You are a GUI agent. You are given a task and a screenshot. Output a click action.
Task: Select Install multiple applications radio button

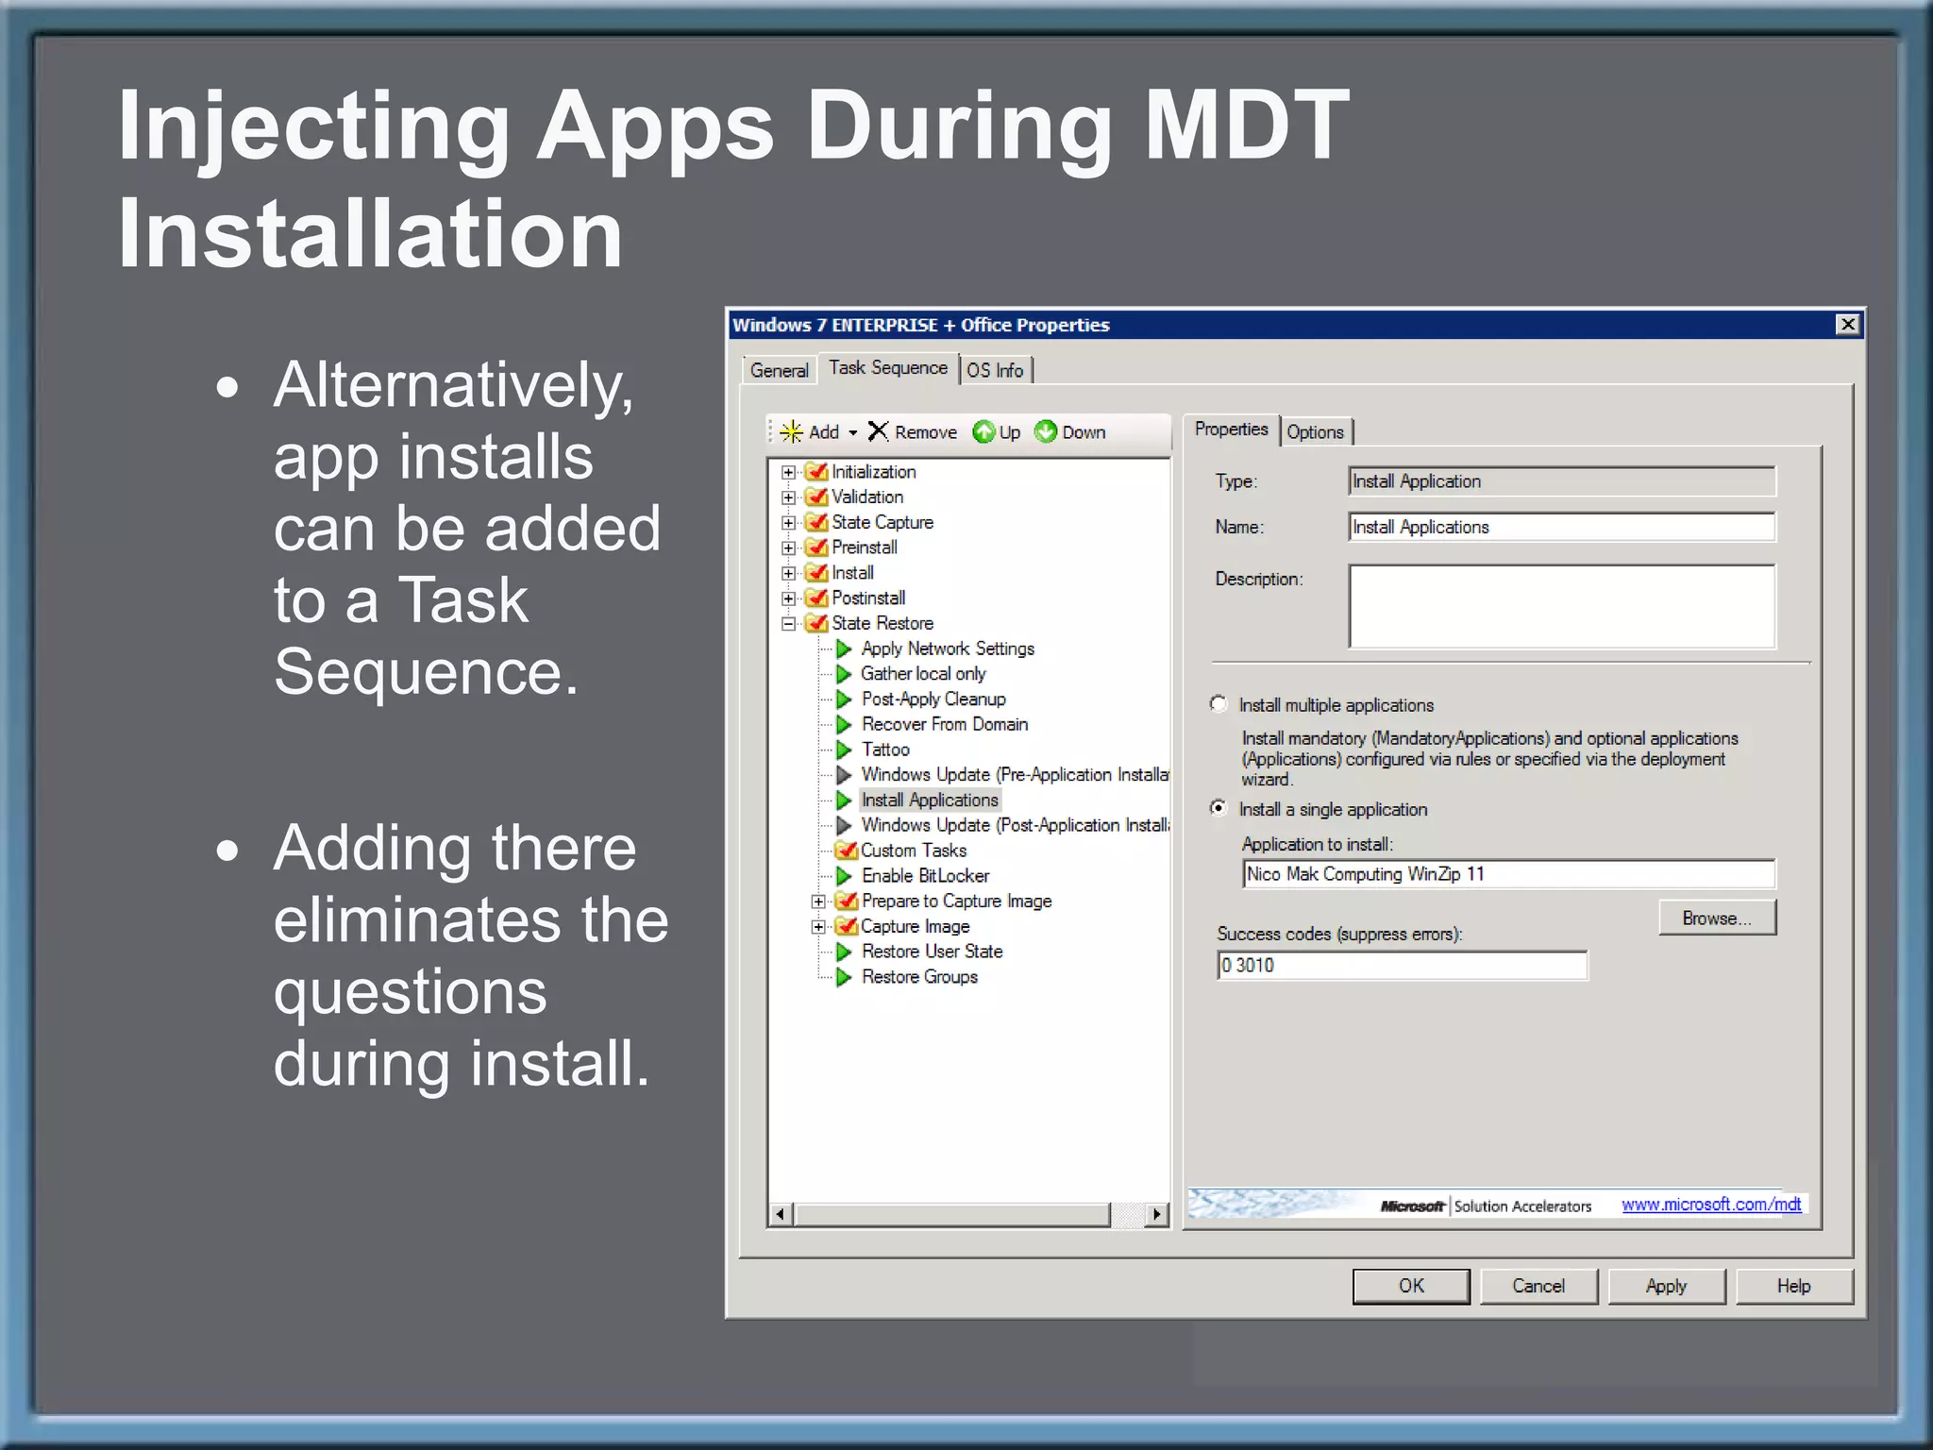click(1219, 704)
